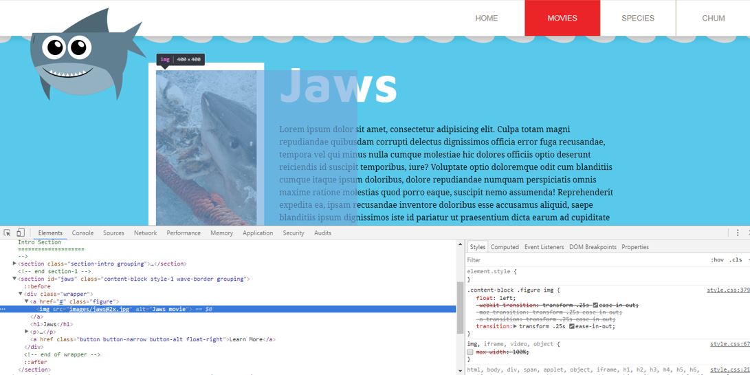Activate the element inspector picker icon

point(7,233)
